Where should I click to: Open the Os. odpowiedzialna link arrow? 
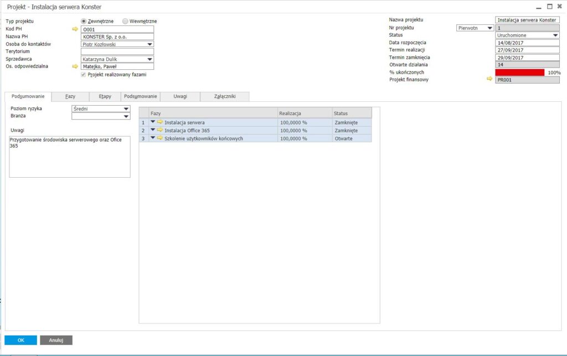[76, 66]
